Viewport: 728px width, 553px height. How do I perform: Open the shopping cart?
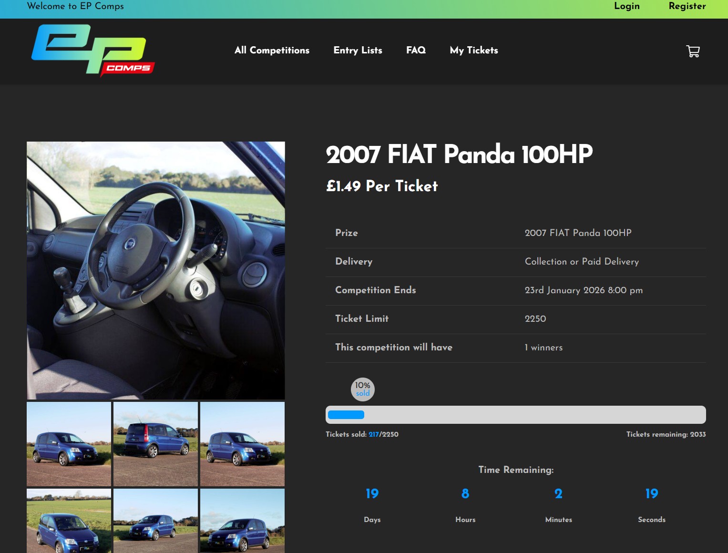pyautogui.click(x=693, y=51)
